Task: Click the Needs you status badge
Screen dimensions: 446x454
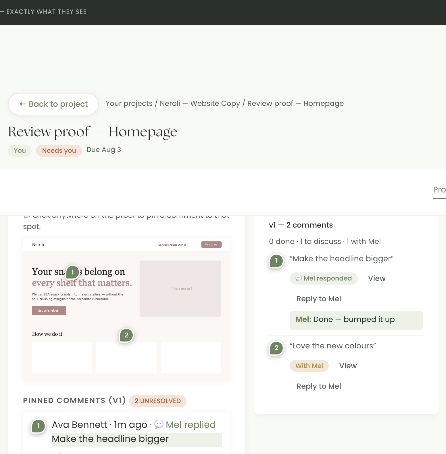Action: [59, 151]
